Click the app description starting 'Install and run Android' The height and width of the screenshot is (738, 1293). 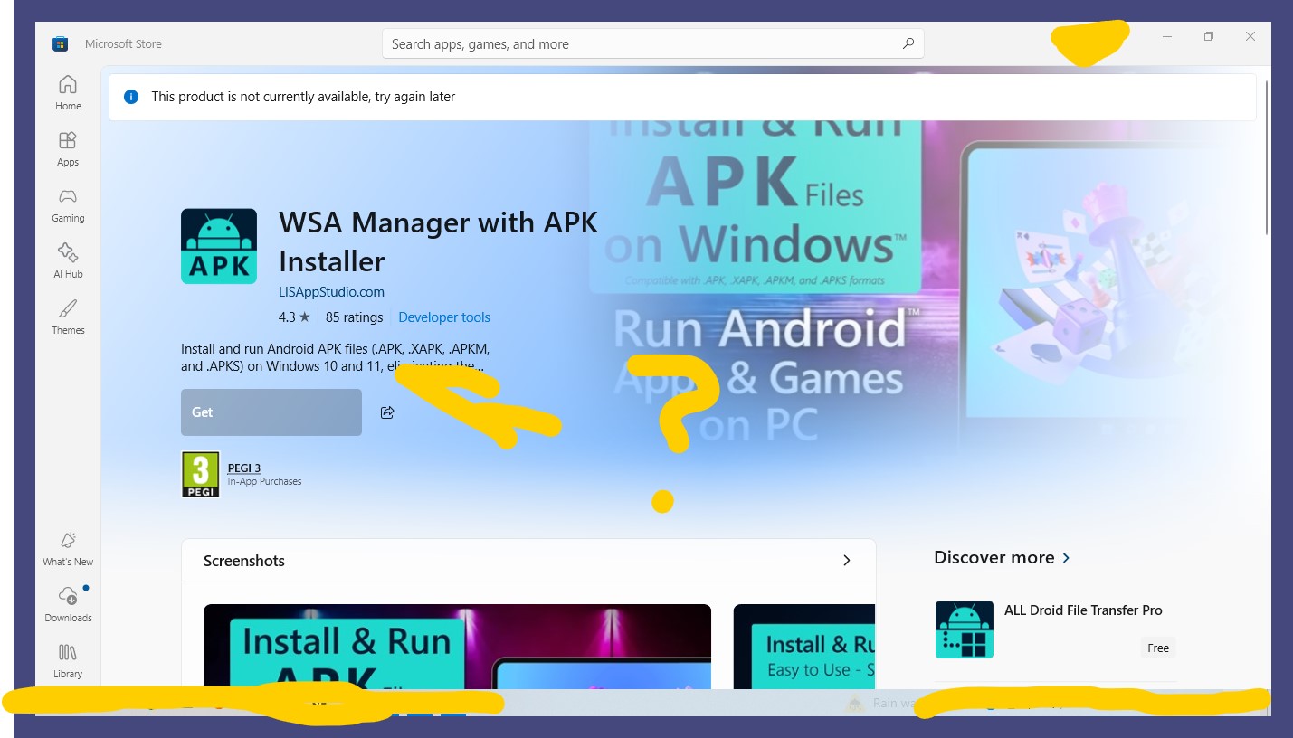click(335, 357)
